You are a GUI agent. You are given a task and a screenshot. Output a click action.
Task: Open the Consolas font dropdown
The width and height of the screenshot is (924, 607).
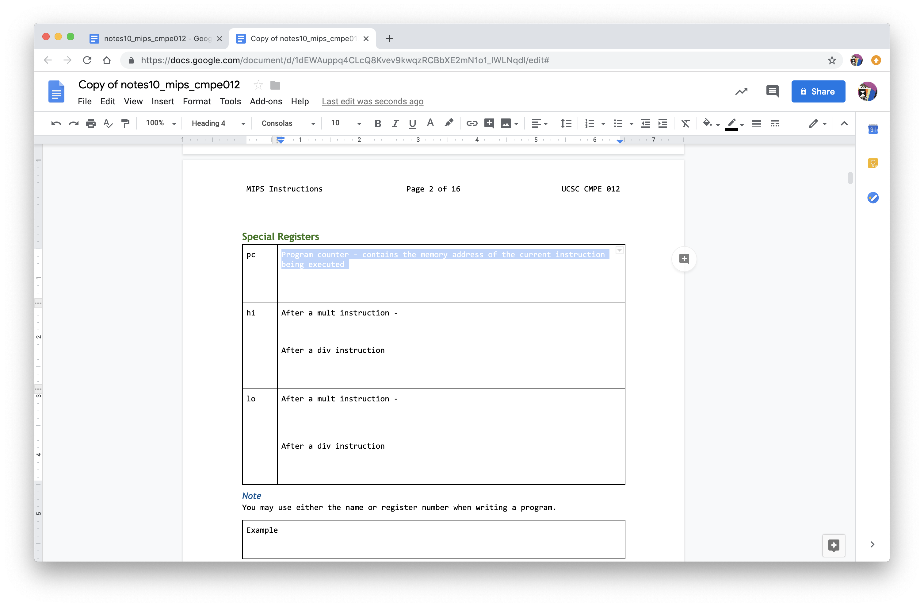pos(287,123)
